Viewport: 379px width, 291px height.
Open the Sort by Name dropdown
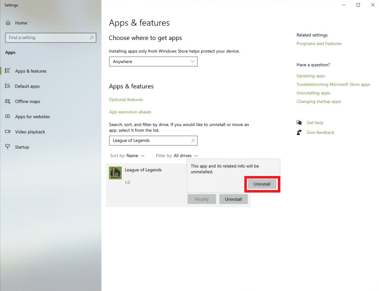pos(127,155)
